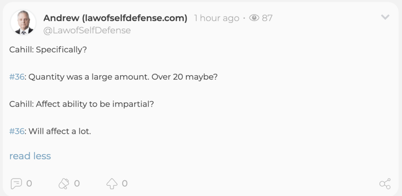
Task: Click the "1 hour ago" timestamp
Action: (217, 18)
